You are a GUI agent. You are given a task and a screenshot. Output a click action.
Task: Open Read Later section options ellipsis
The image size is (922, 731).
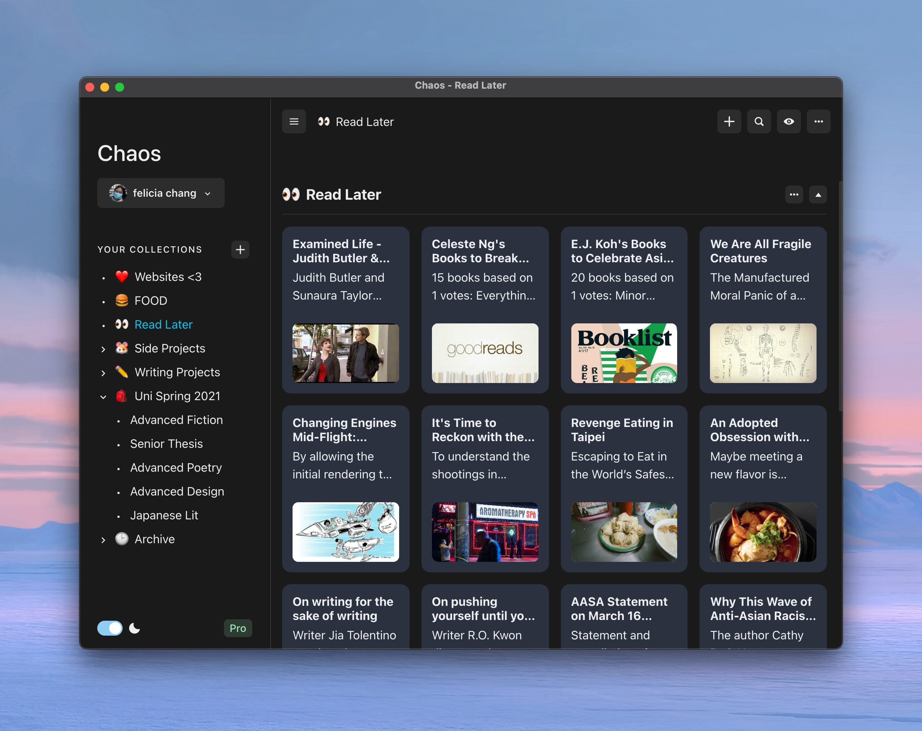click(794, 194)
